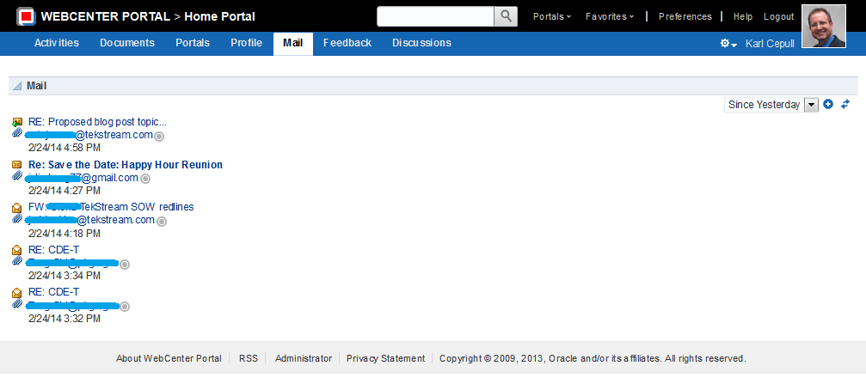Click the compose new mail plus icon
Viewport: 866px width, 384px height.
click(x=828, y=104)
